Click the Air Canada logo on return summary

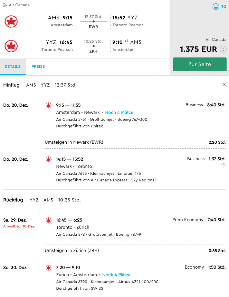[11, 46]
